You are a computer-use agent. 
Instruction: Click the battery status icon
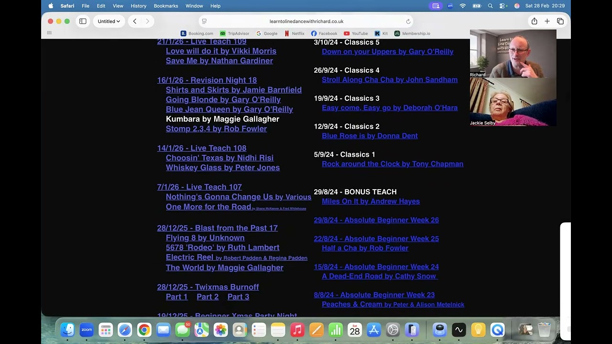coord(477,6)
